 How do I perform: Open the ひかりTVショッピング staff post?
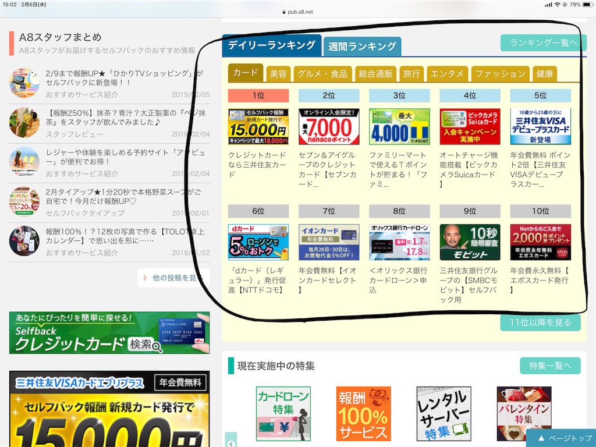click(x=125, y=78)
